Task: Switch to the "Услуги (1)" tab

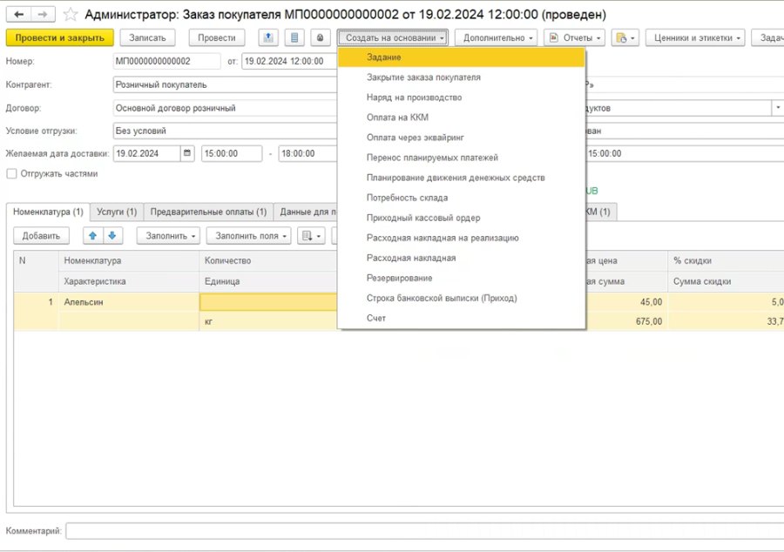Action: click(x=117, y=212)
